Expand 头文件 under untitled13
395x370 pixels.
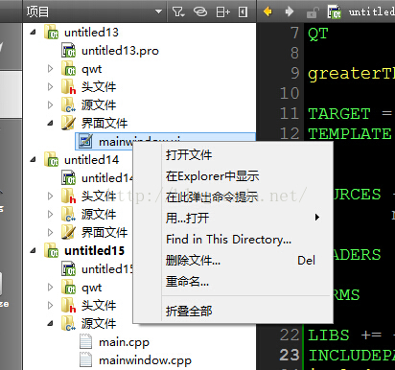[50, 86]
